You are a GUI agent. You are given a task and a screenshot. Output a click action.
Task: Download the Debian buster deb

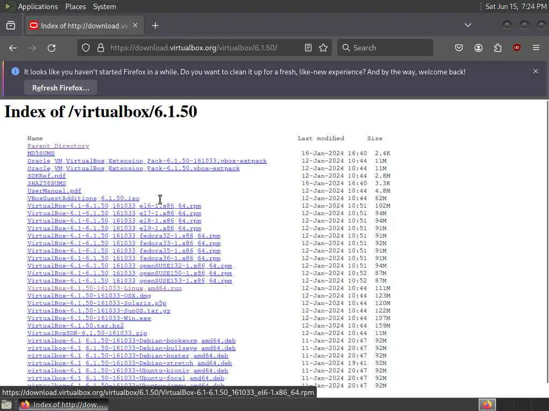[128, 355]
